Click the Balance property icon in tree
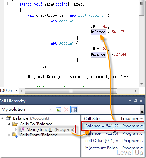Screen dimensions: 146x158 [8, 118]
